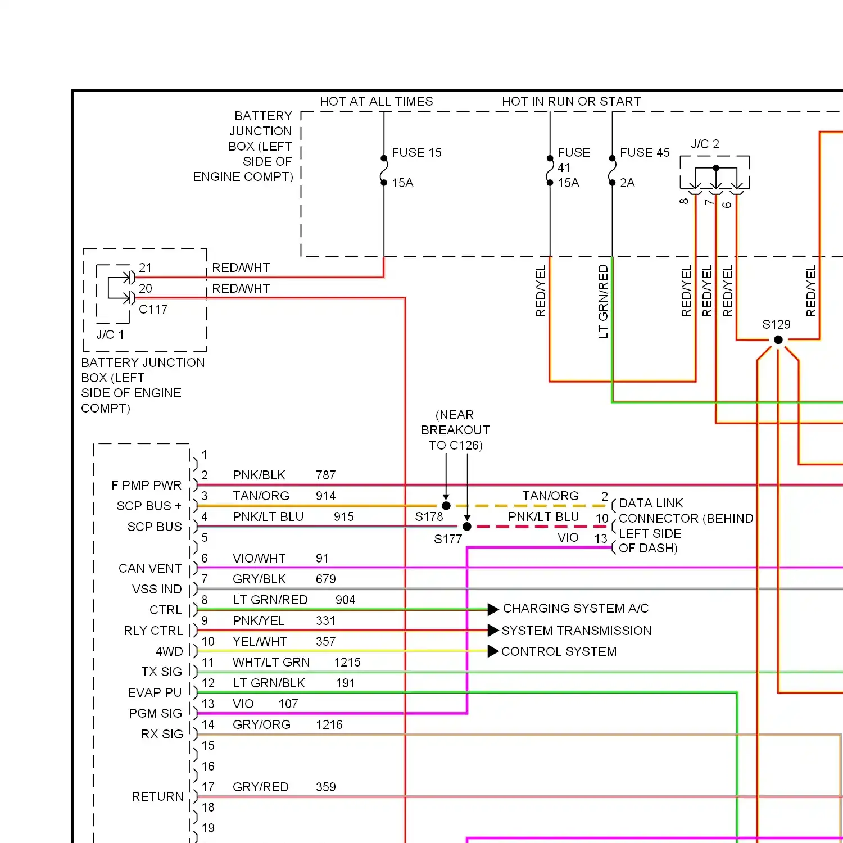Click the "HOT IN RUN OR START" label
This screenshot has width=843, height=843.
[571, 101]
